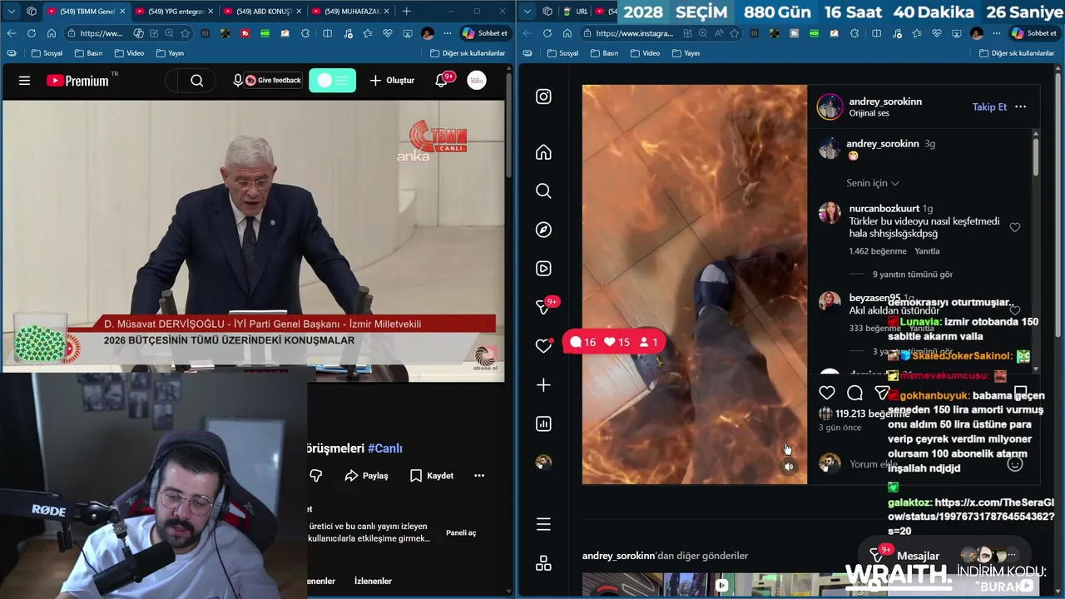Click Give feedback on YouTube header
This screenshot has height=599, width=1065.
[274, 81]
